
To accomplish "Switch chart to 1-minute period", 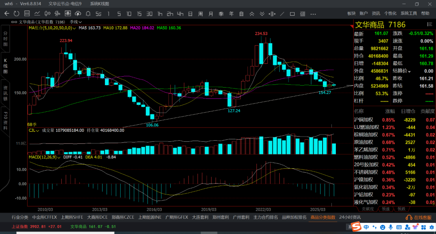I will click(x=108, y=14).
